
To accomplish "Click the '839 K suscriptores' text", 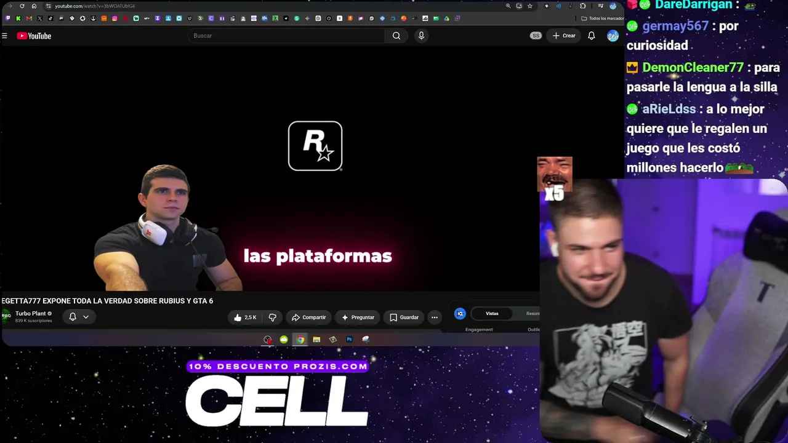I will coord(33,321).
